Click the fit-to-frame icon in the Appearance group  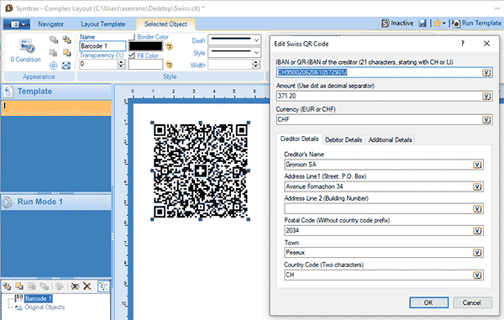click(66, 66)
